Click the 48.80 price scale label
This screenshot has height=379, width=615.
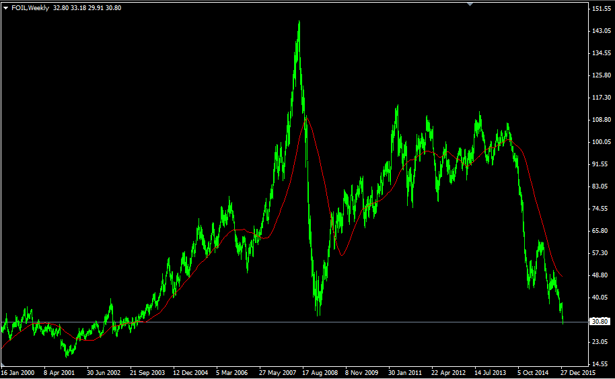[602, 275]
